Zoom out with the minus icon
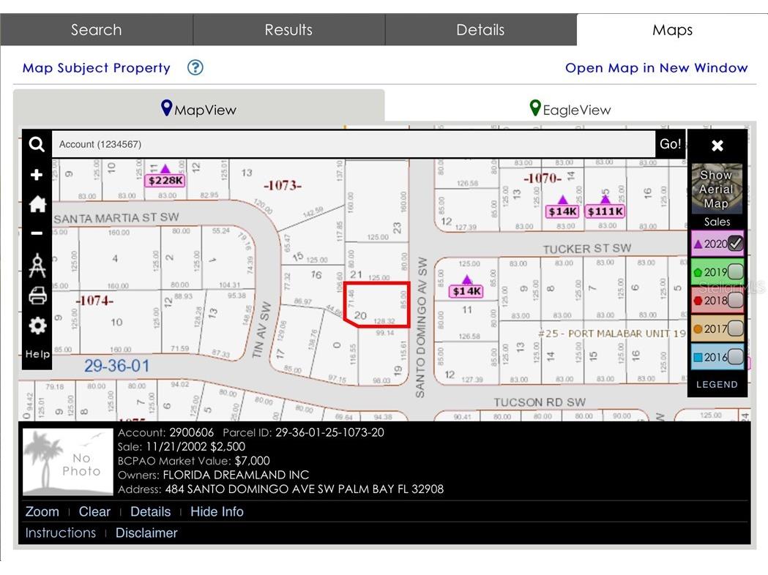The image size is (768, 575). (37, 233)
